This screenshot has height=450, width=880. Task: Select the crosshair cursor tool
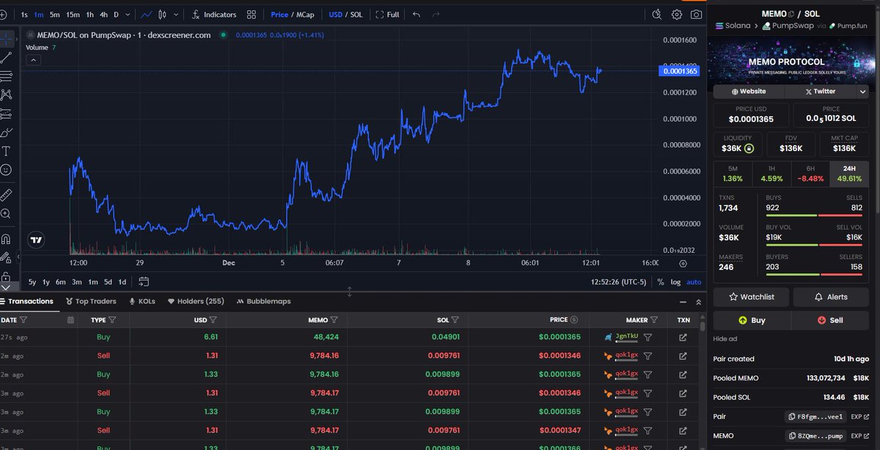(x=6, y=37)
